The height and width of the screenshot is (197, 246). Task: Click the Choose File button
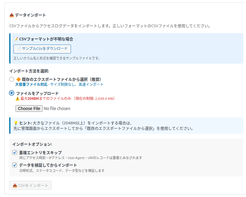29,109
